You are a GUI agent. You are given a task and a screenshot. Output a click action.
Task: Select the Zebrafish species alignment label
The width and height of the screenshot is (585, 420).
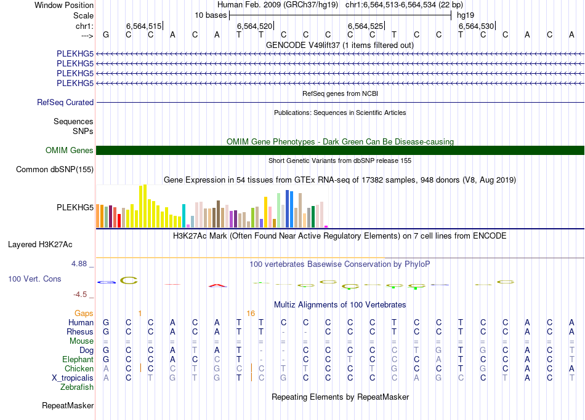pyautogui.click(x=77, y=387)
